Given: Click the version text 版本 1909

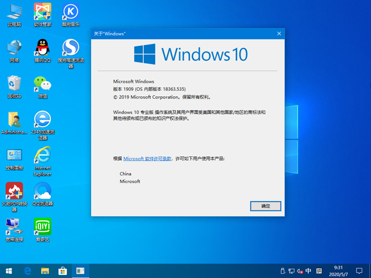Looking at the screenshot, I should (x=149, y=89).
